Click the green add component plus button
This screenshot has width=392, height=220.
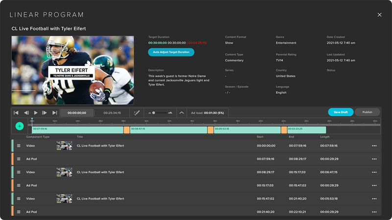point(20,126)
